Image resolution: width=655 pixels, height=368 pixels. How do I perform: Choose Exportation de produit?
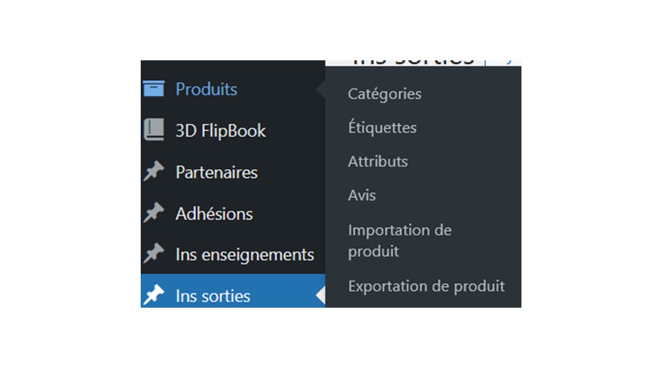click(426, 286)
